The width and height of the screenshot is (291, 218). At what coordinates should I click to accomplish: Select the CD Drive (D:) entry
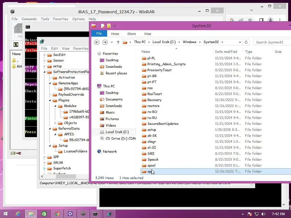120,139
